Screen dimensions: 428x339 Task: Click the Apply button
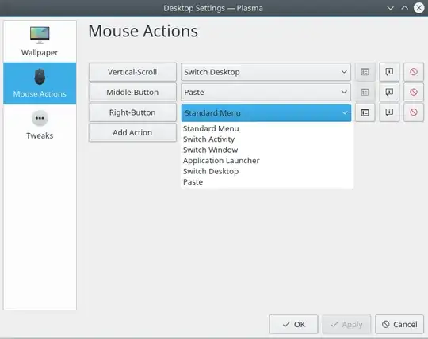[346, 324]
